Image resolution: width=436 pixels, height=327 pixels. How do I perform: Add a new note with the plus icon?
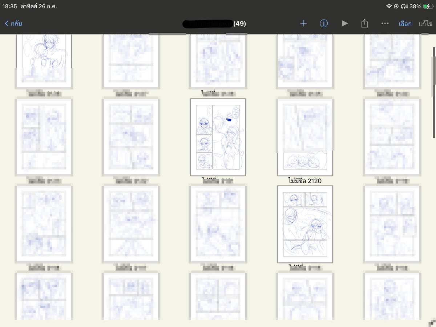(303, 24)
